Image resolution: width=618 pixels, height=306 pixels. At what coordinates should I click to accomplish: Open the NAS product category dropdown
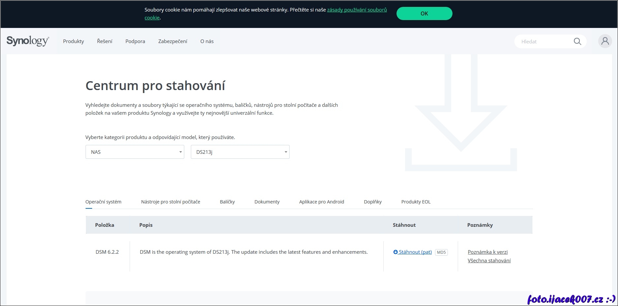click(135, 152)
